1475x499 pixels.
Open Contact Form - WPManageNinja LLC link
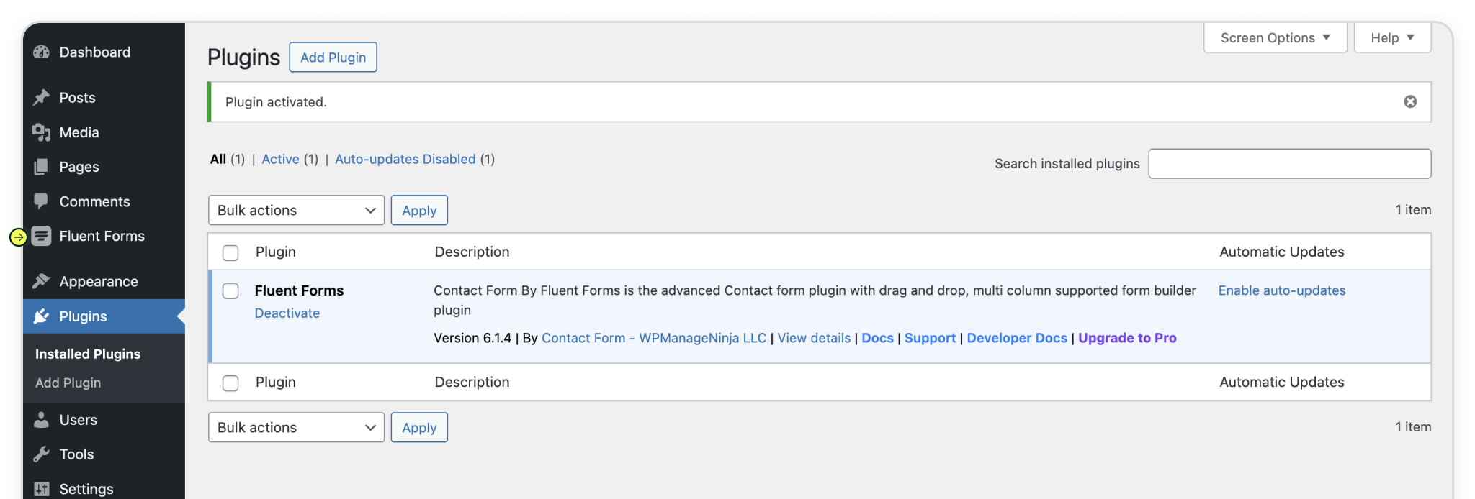click(x=654, y=338)
